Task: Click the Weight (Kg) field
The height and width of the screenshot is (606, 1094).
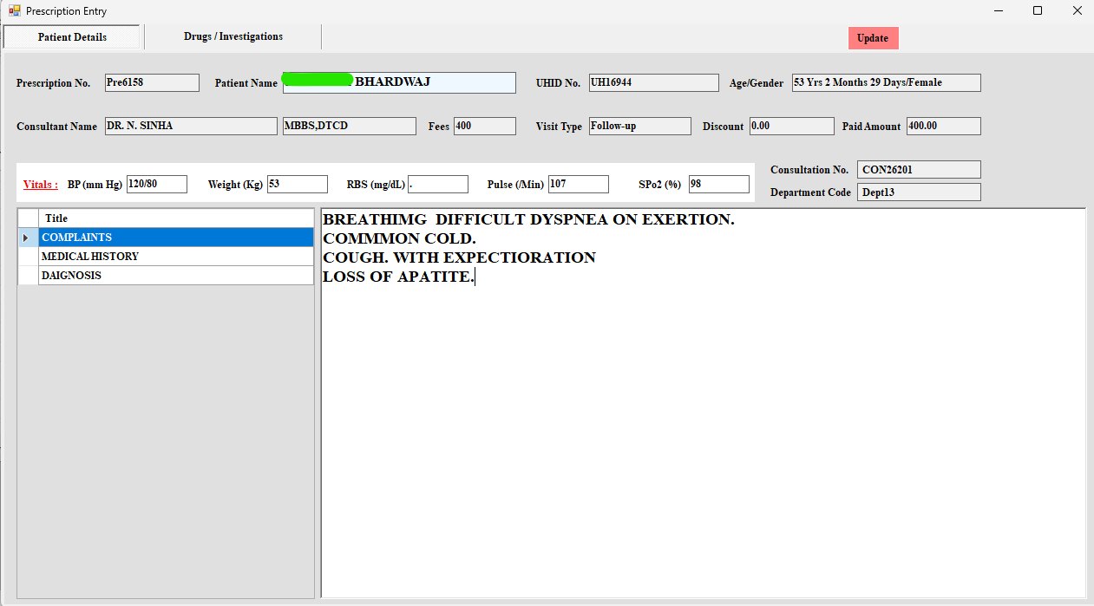Action: click(297, 184)
